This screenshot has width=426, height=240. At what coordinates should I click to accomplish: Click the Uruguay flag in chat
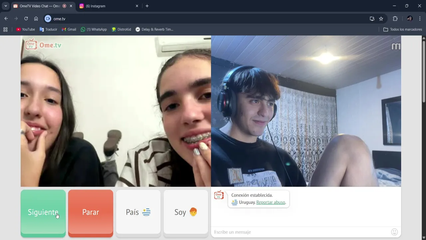click(x=235, y=202)
